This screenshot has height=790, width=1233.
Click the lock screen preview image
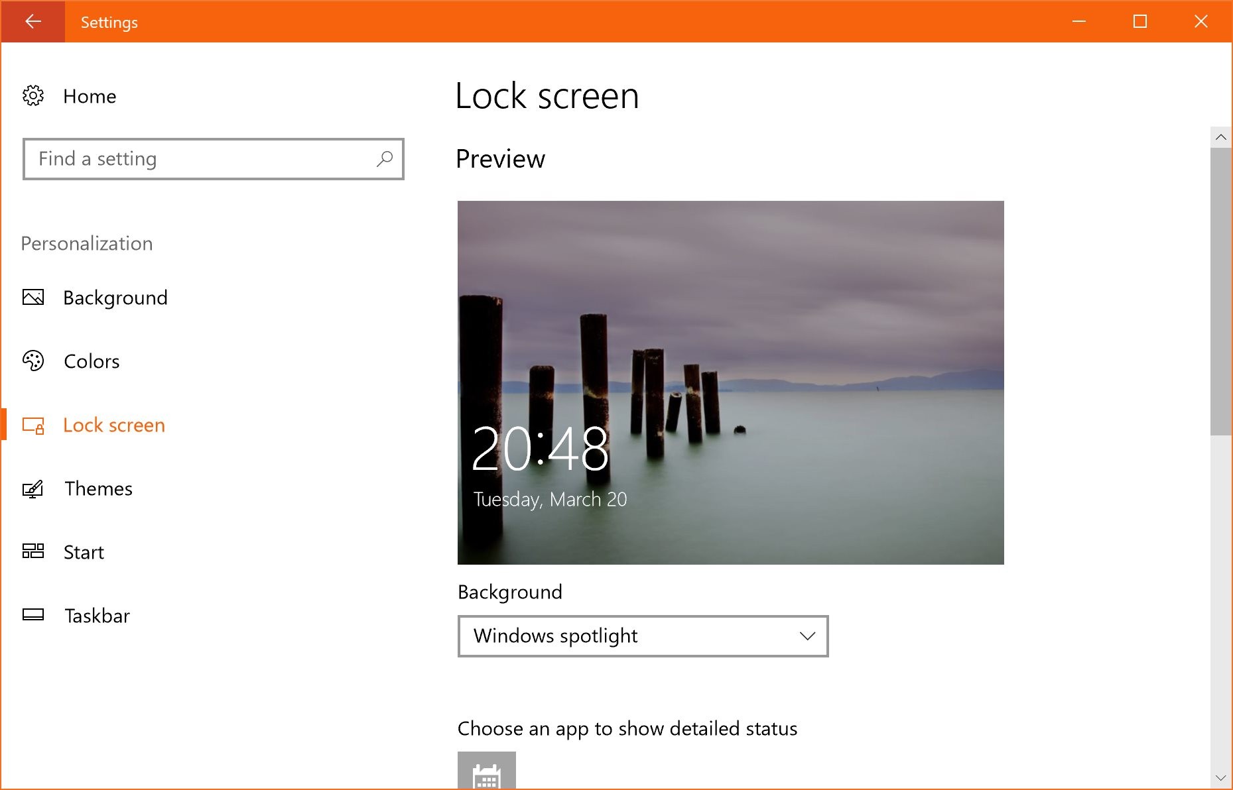[730, 382]
